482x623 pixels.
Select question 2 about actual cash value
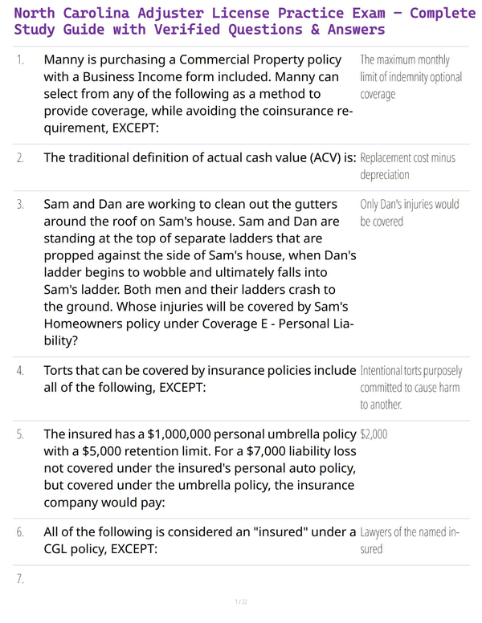200,157
